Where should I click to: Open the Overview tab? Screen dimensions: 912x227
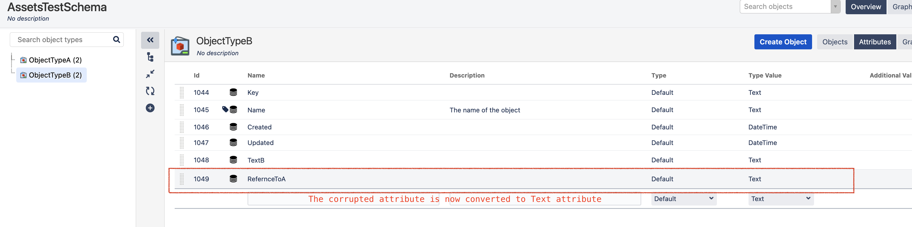866,7
